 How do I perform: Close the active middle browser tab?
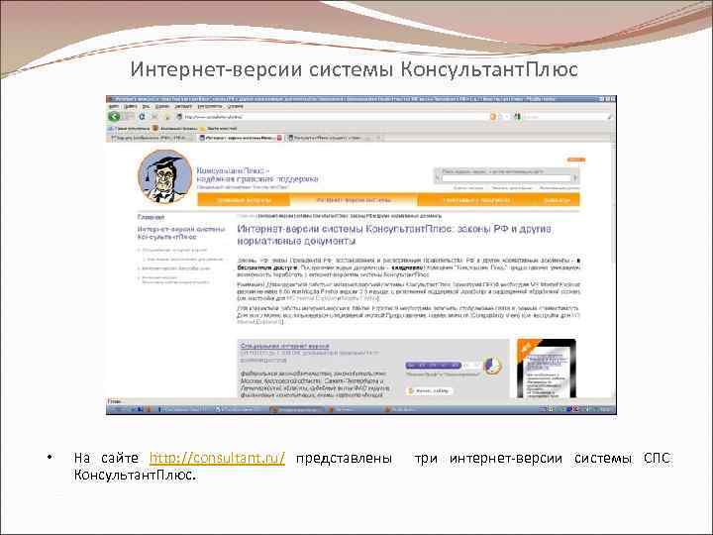(279, 138)
